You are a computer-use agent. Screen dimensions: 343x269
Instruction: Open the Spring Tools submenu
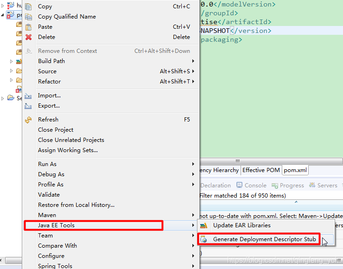[111, 266]
